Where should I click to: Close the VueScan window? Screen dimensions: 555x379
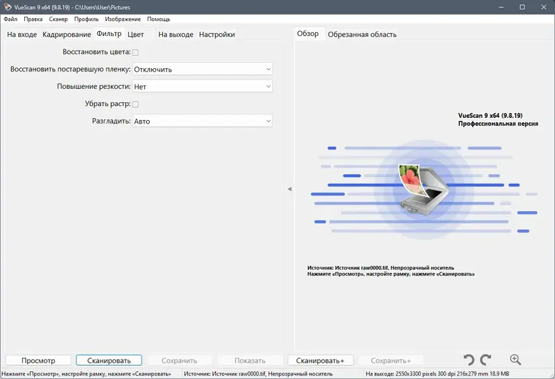(x=544, y=7)
